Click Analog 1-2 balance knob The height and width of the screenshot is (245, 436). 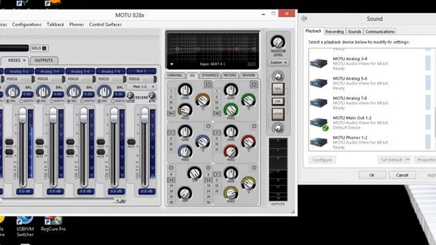[x=13, y=92]
